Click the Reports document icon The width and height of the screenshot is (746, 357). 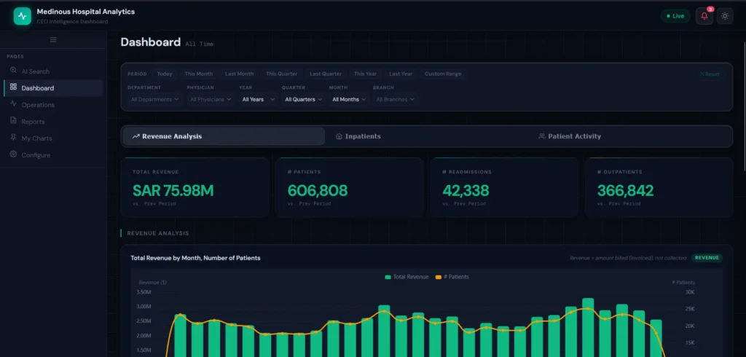tap(13, 121)
